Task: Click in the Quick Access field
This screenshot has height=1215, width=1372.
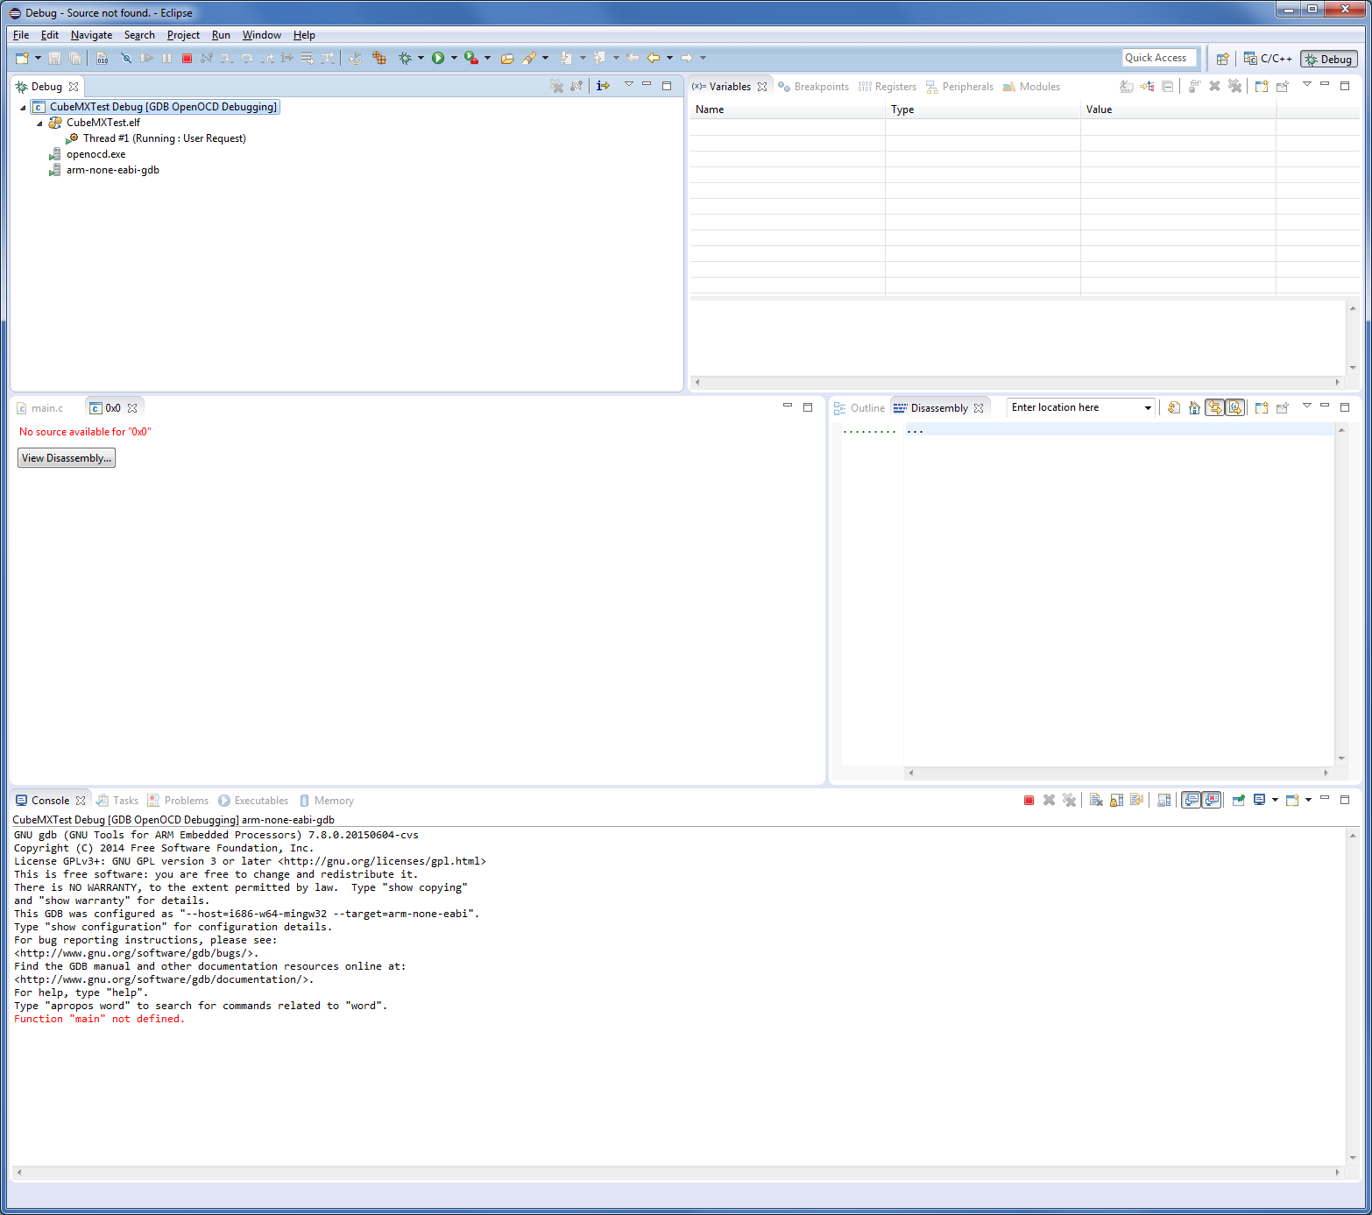Action: (x=1159, y=58)
